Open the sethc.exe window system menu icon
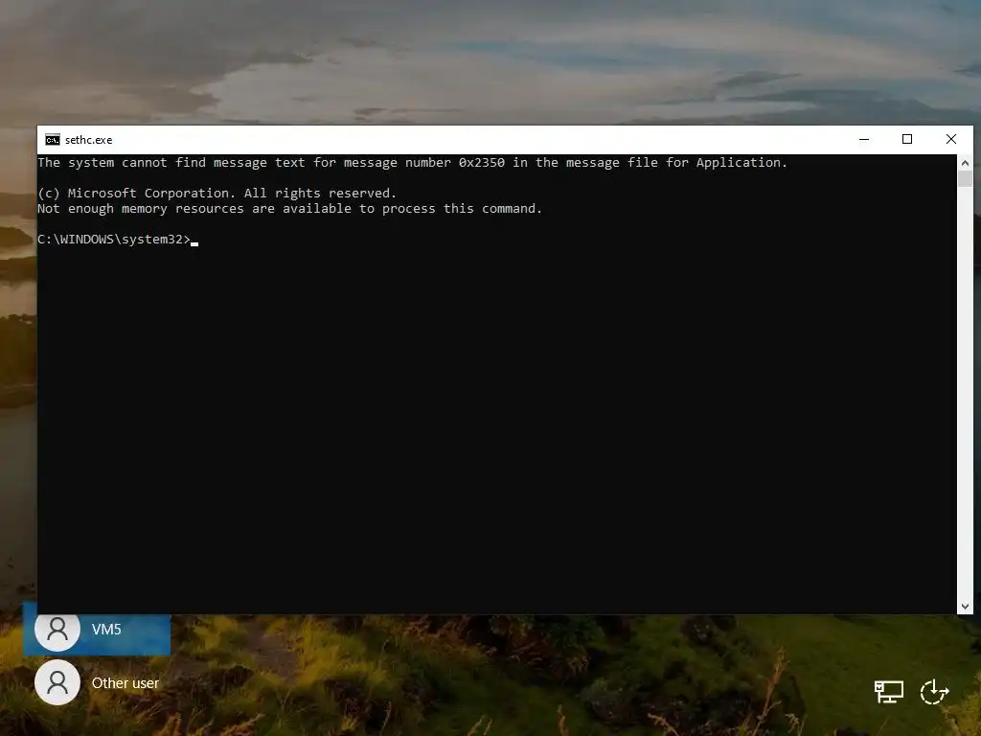The width and height of the screenshot is (981, 736). (53, 140)
